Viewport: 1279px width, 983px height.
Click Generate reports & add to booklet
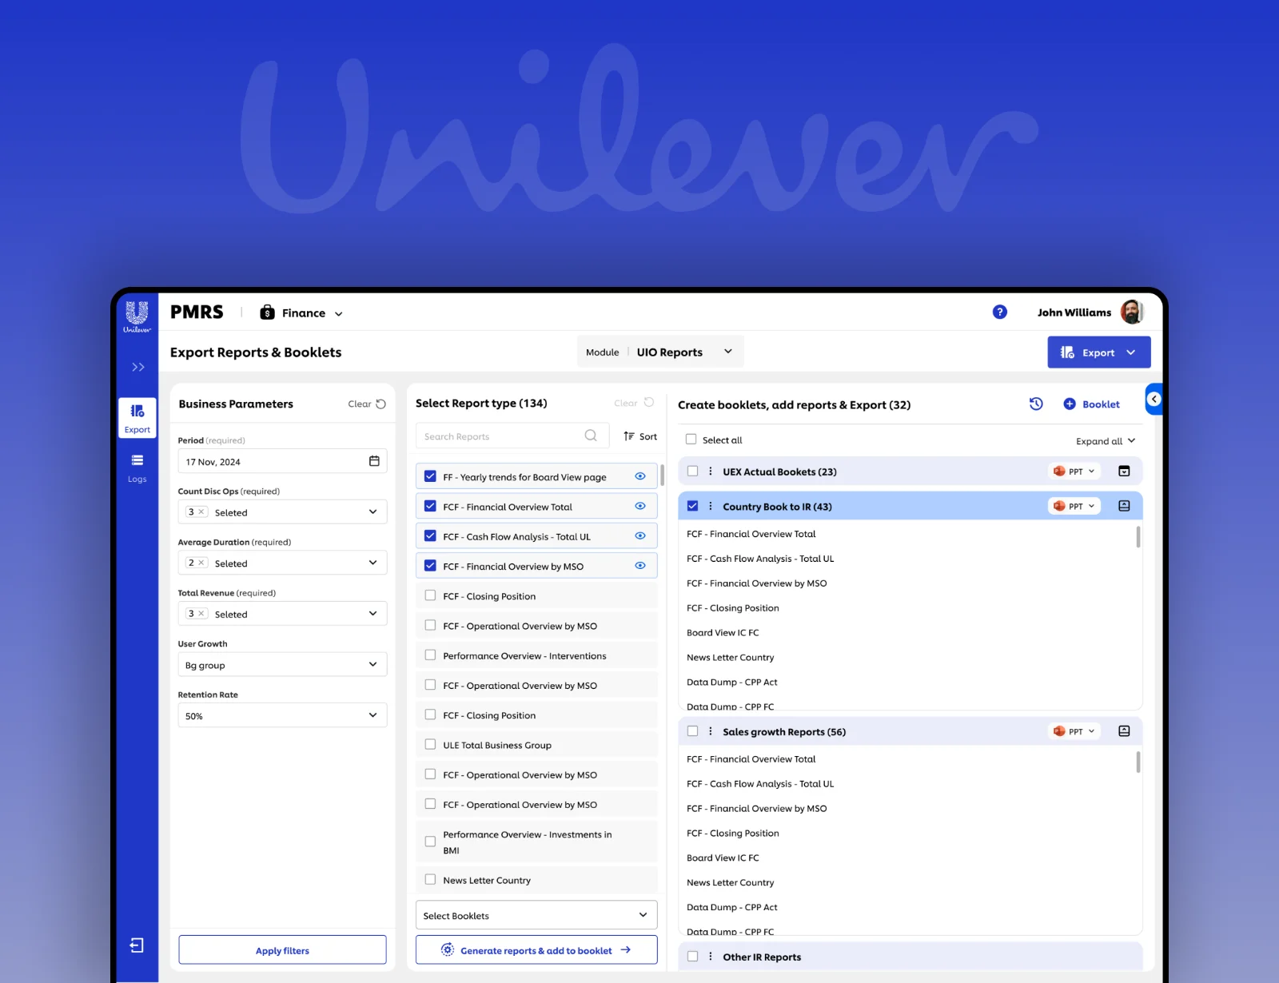coord(536,950)
